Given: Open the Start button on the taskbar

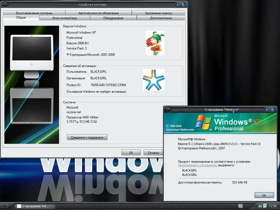Looking at the screenshot, I should pos(4,206).
